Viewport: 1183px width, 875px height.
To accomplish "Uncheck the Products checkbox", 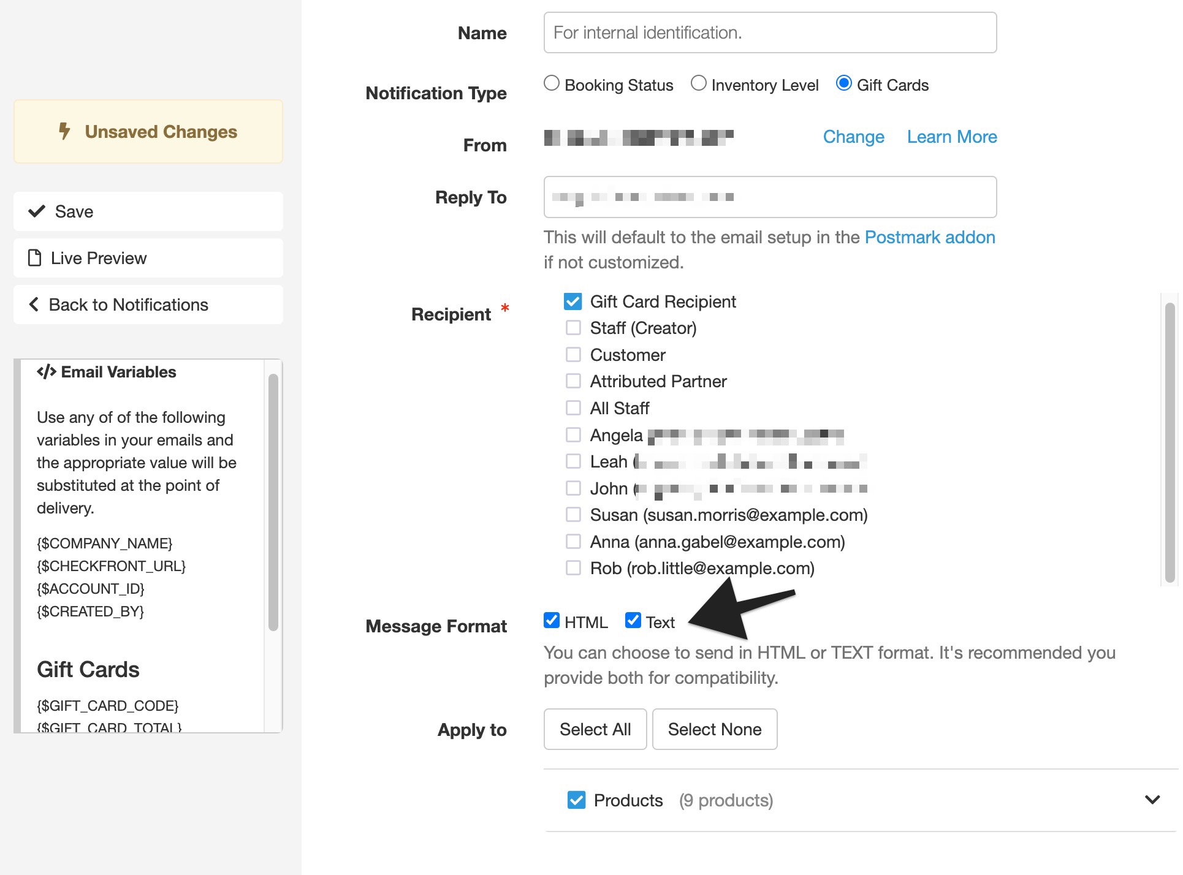I will pyautogui.click(x=576, y=800).
